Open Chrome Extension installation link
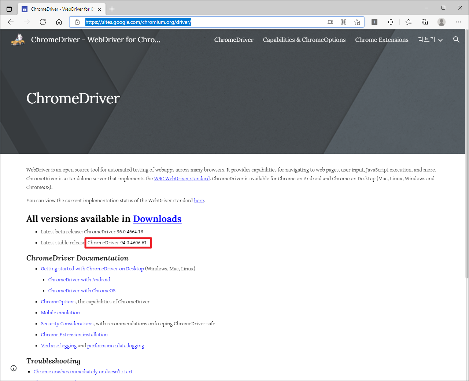 74,335
